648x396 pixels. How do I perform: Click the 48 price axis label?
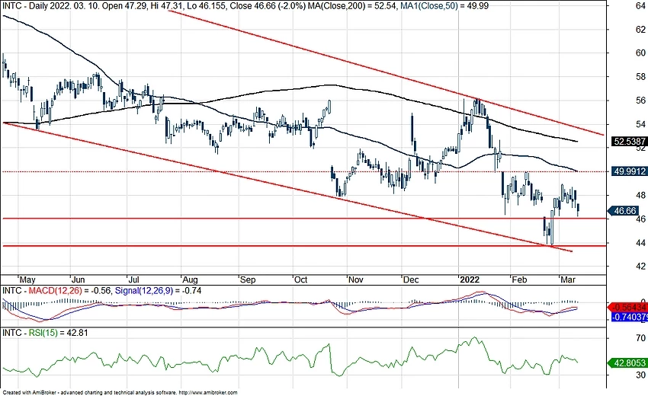640,195
